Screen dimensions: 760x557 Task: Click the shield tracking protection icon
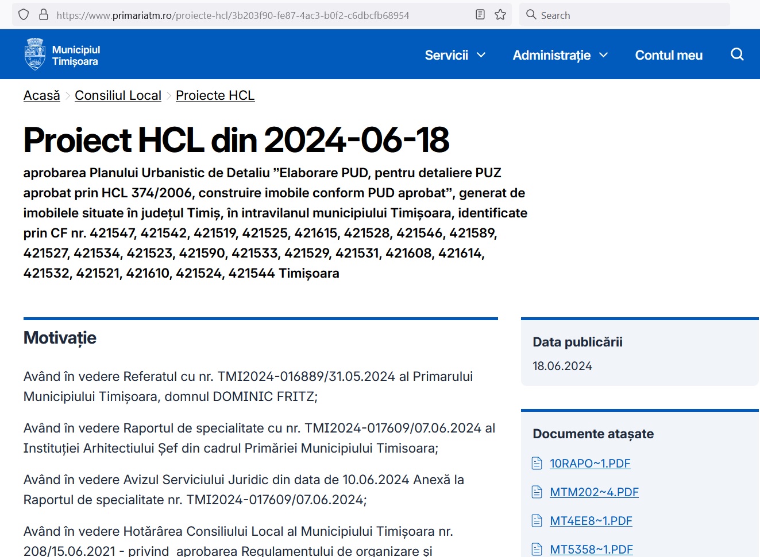[24, 15]
